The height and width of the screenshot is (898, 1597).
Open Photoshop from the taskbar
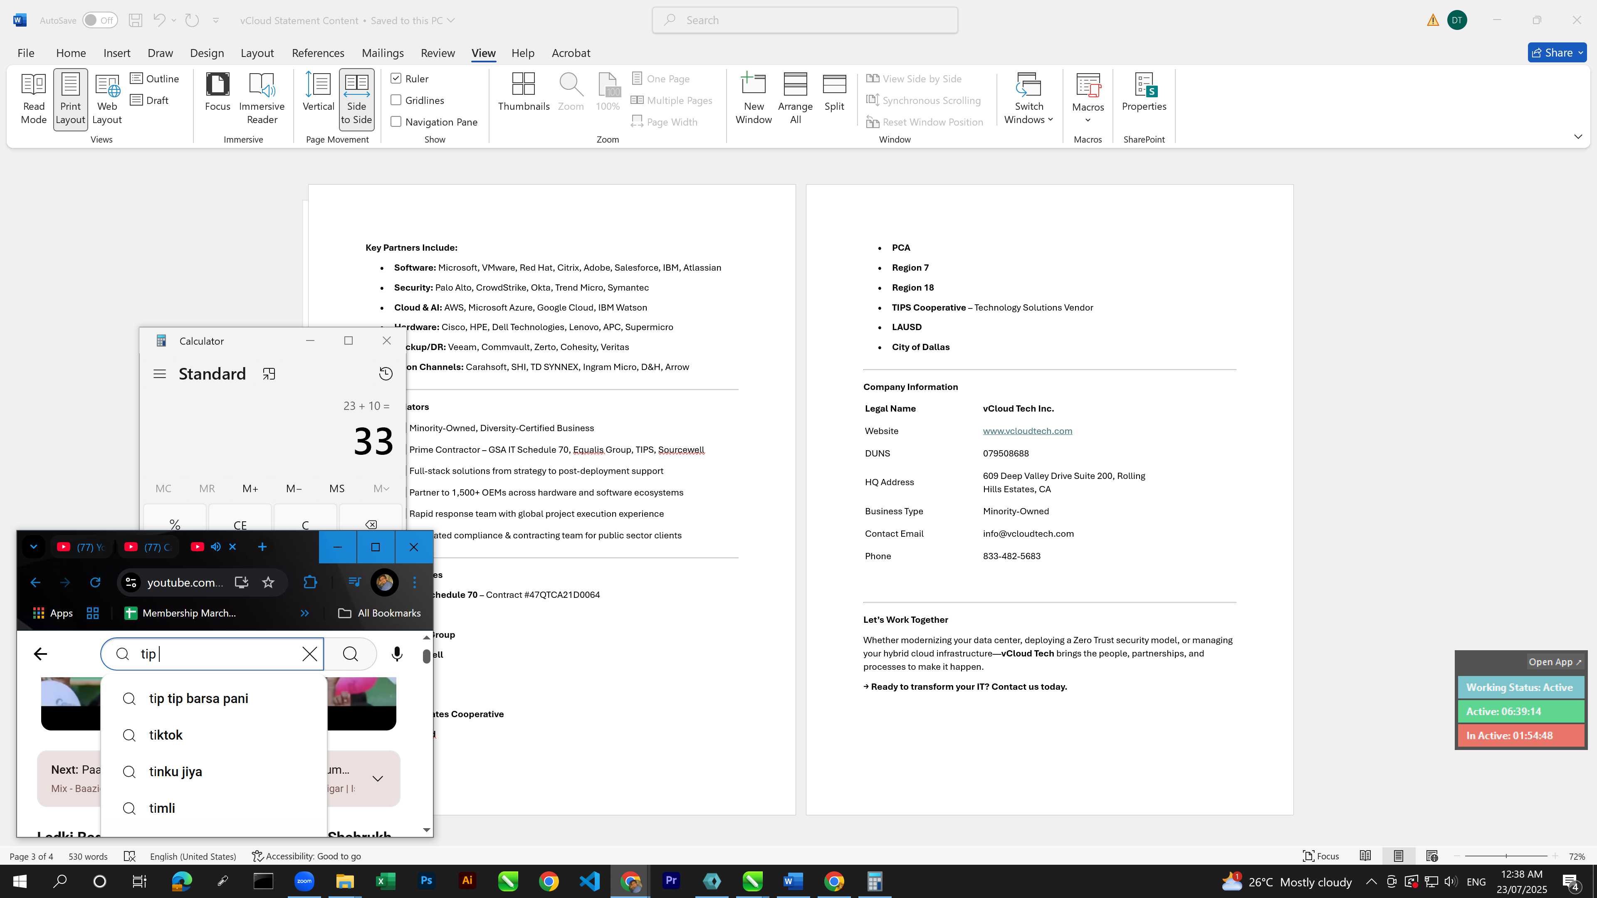click(426, 881)
